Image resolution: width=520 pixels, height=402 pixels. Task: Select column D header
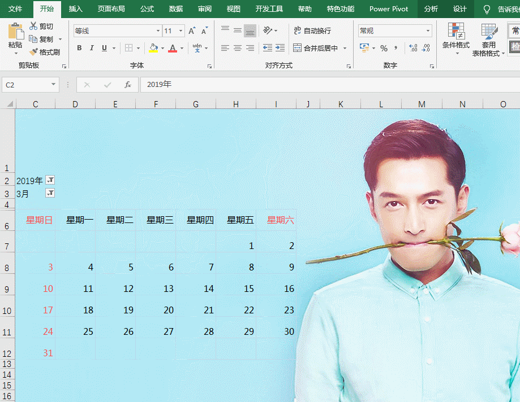[x=75, y=104]
